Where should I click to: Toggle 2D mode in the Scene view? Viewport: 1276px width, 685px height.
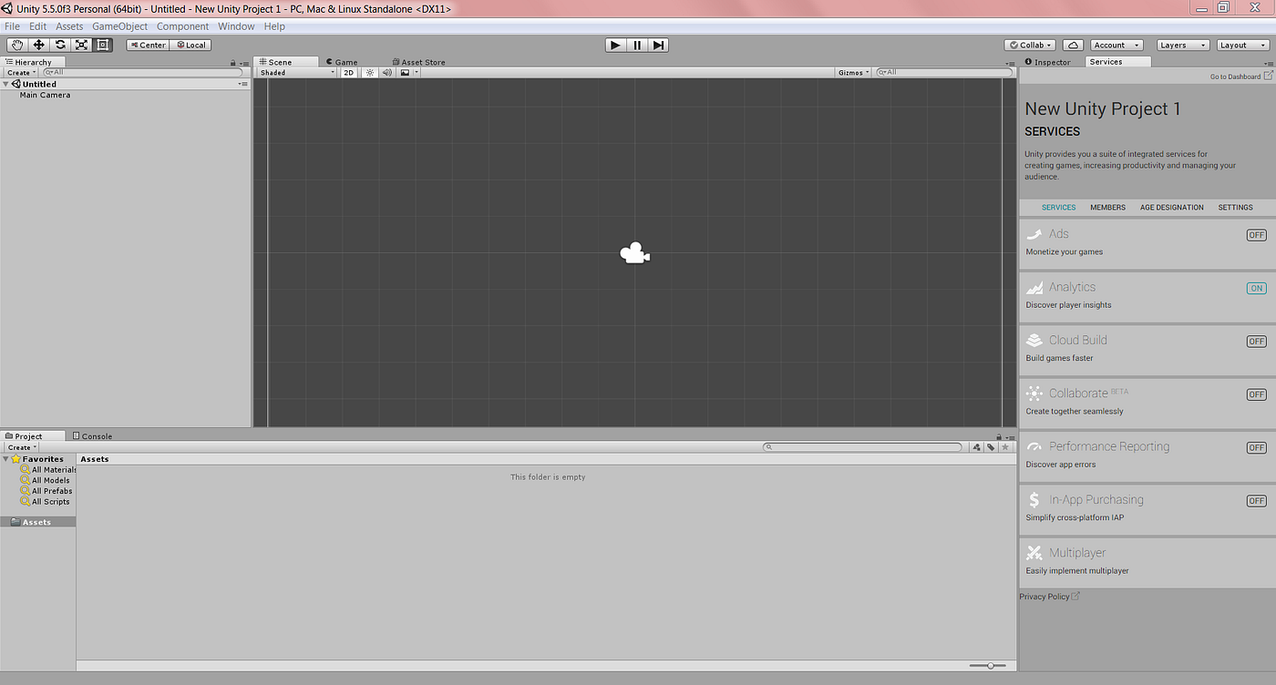348,72
